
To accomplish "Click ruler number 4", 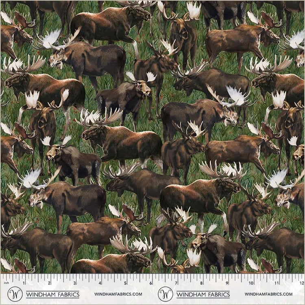I will coord(100,283).
